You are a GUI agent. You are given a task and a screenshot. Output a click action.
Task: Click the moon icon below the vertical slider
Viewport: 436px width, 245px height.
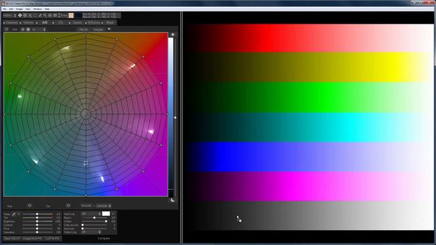click(172, 199)
